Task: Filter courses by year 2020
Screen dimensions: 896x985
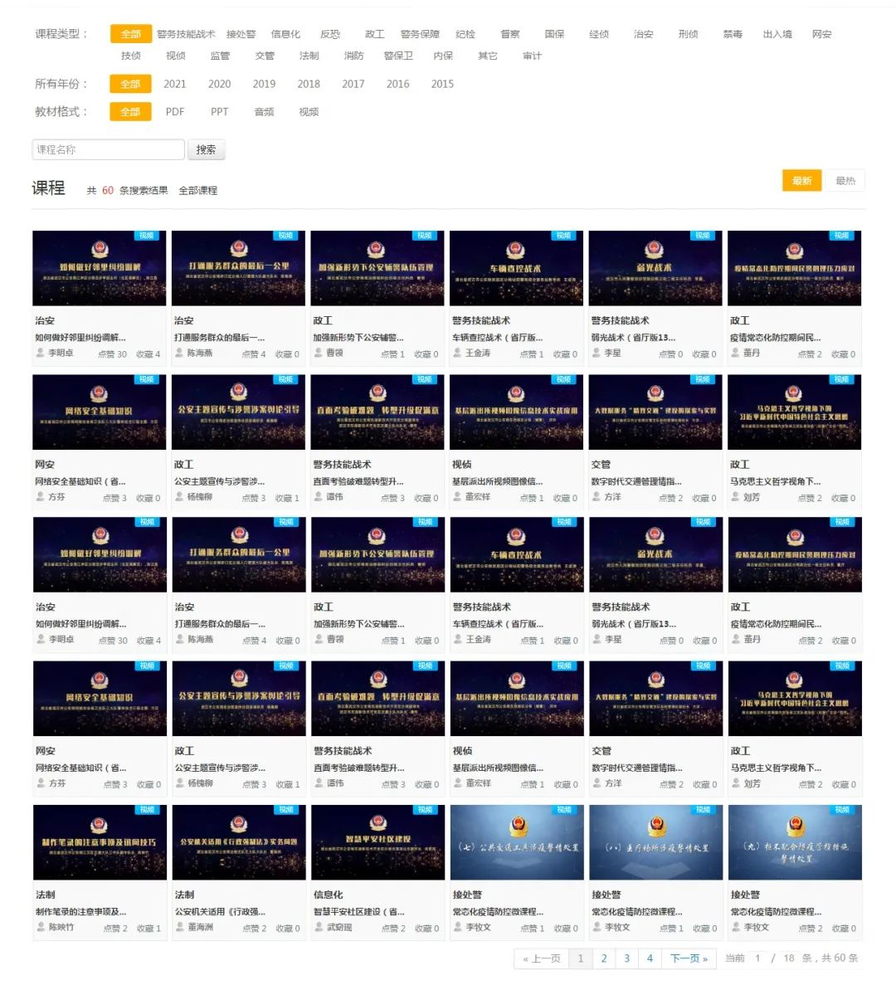Action: click(219, 84)
